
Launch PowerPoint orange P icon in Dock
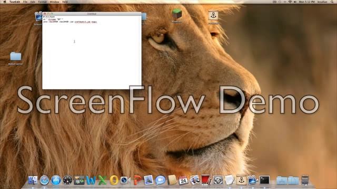click(x=137, y=180)
